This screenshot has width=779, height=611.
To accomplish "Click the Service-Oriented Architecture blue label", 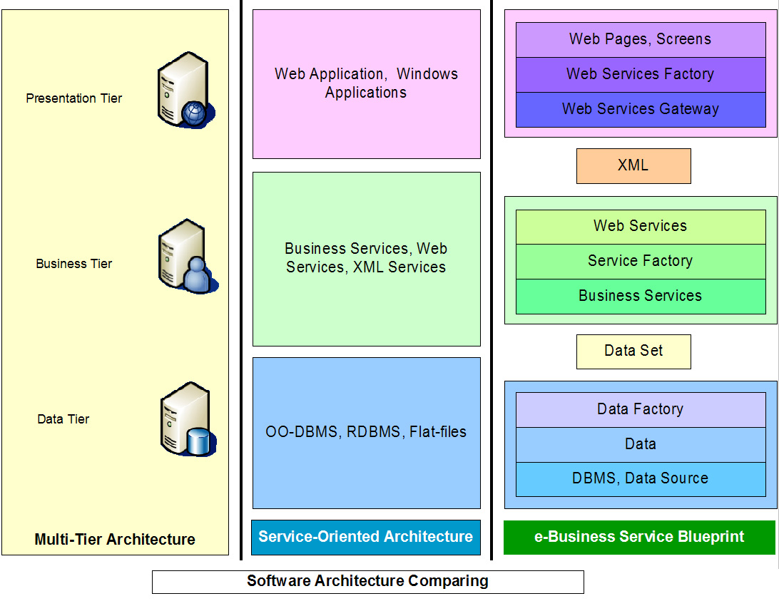I will click(366, 537).
